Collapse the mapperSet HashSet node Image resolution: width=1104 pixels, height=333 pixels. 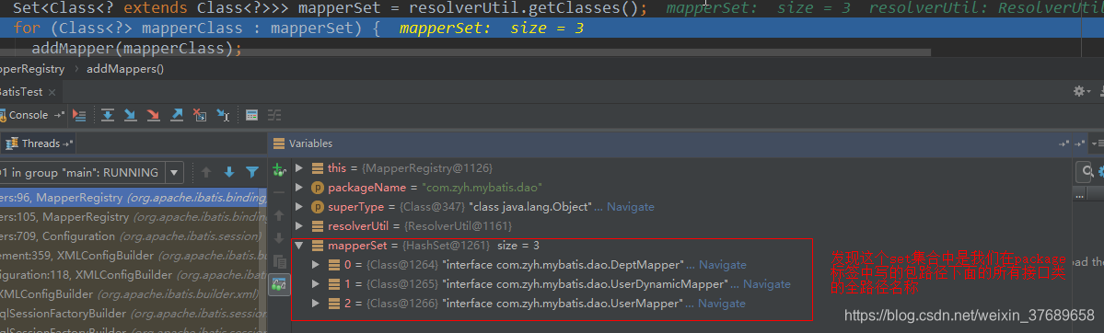(x=300, y=246)
